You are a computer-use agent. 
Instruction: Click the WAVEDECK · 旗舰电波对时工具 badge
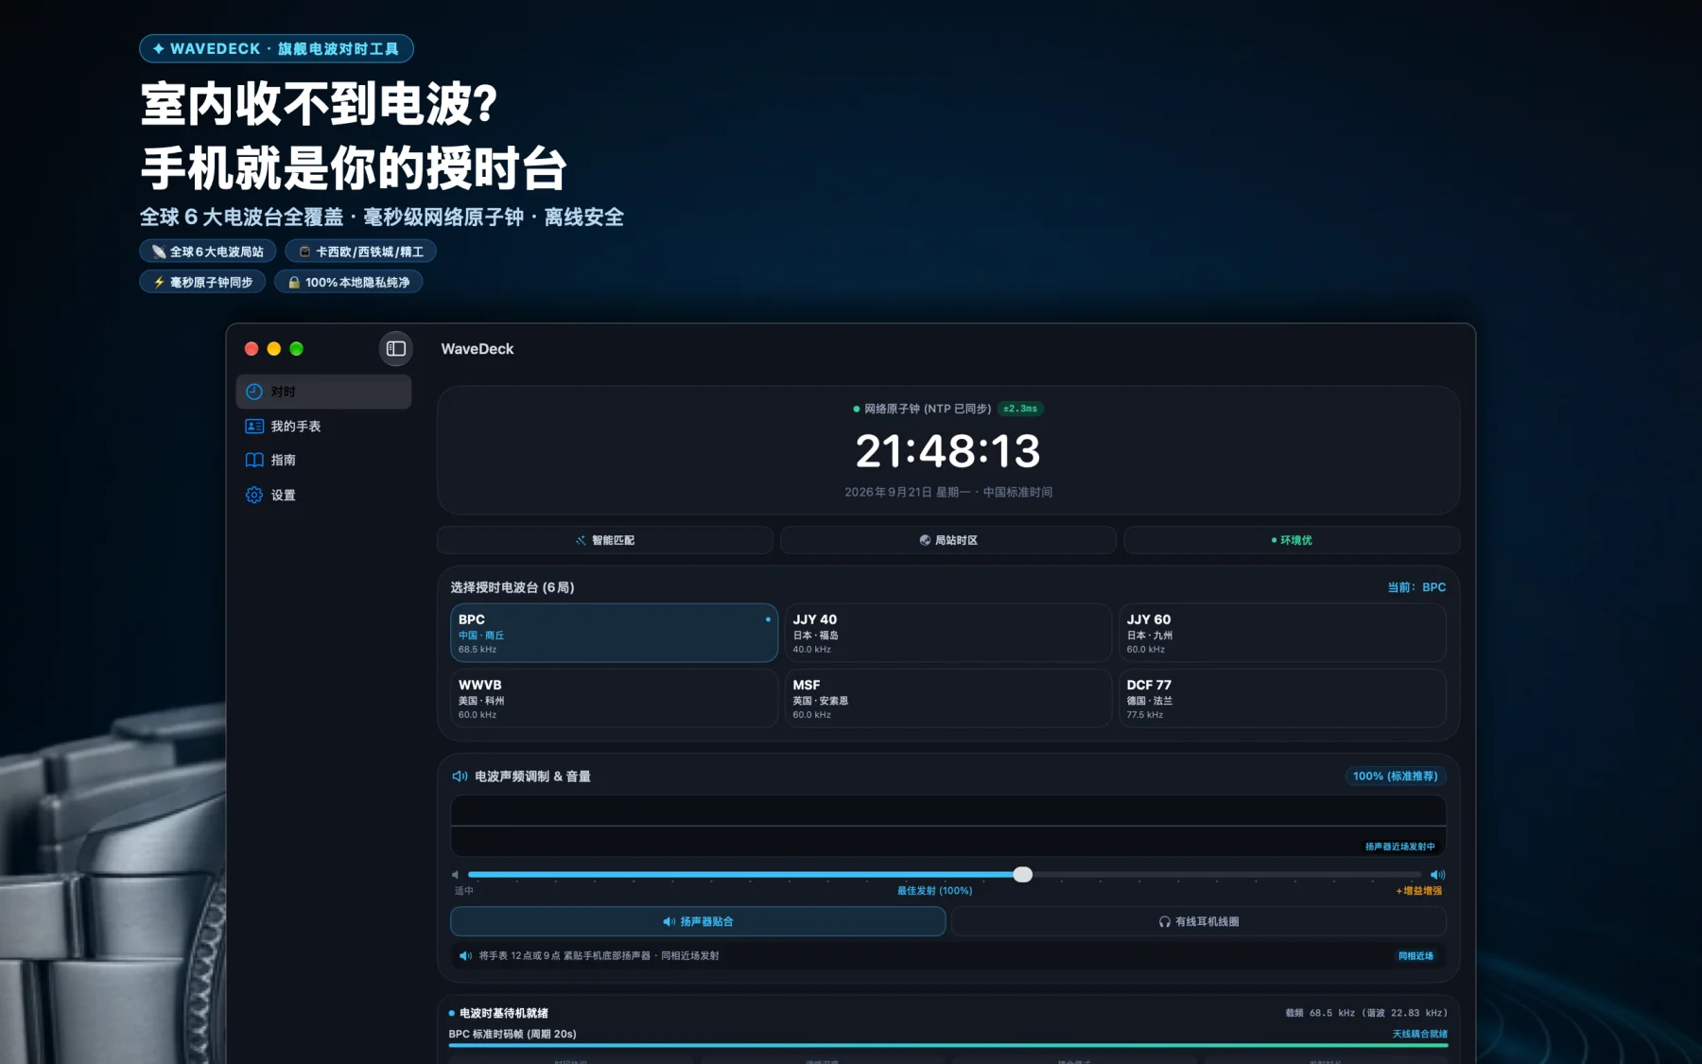pyautogui.click(x=276, y=48)
